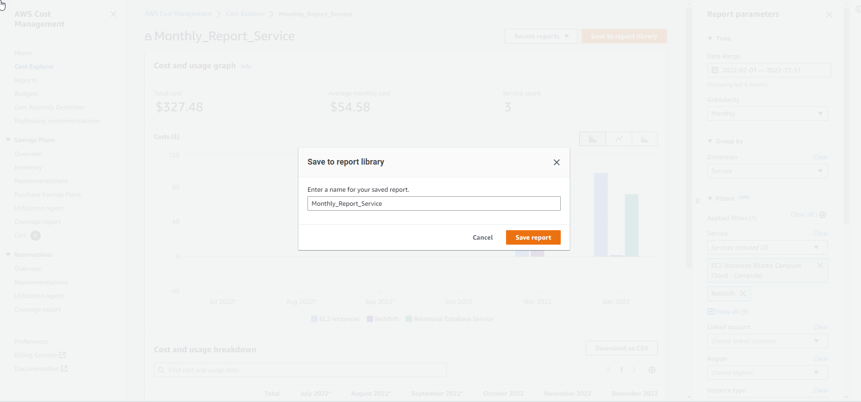
Task: Open Cost Explorer in sidebar
Action: [34, 66]
